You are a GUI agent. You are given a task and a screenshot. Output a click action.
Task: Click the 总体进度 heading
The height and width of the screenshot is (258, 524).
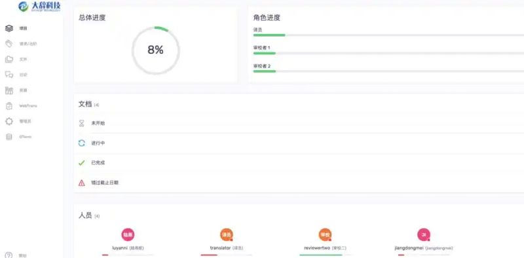92,18
